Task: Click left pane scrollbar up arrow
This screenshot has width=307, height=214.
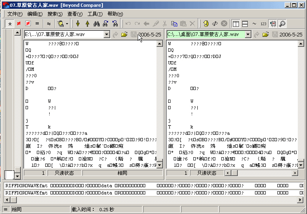Action: (160, 44)
